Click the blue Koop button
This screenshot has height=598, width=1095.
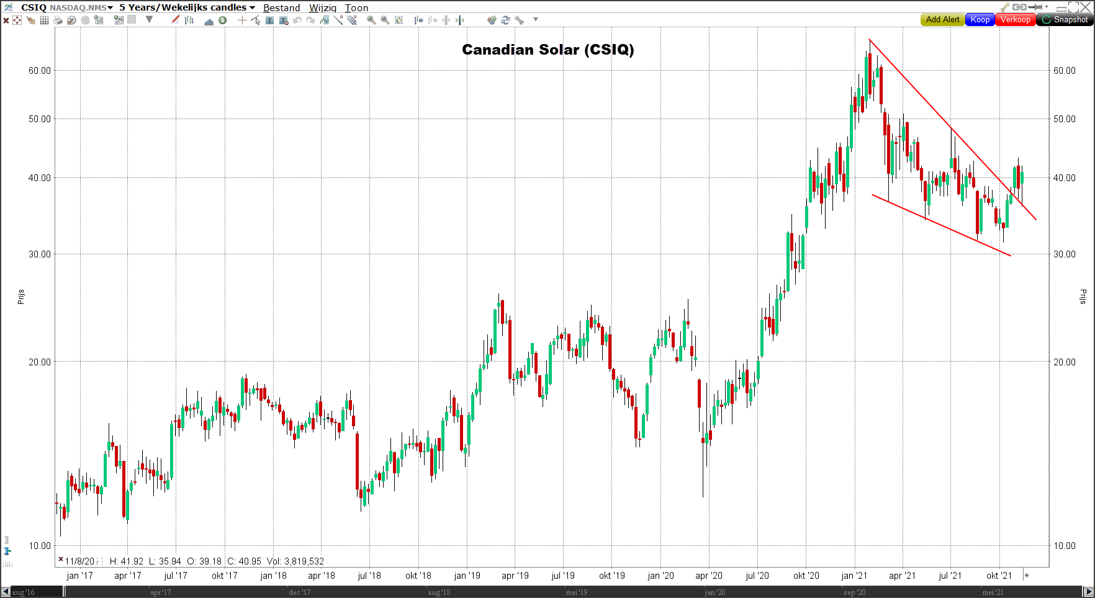pyautogui.click(x=980, y=20)
